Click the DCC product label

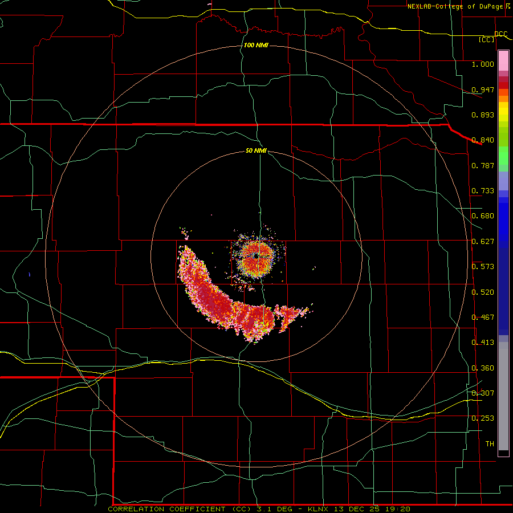(500, 34)
